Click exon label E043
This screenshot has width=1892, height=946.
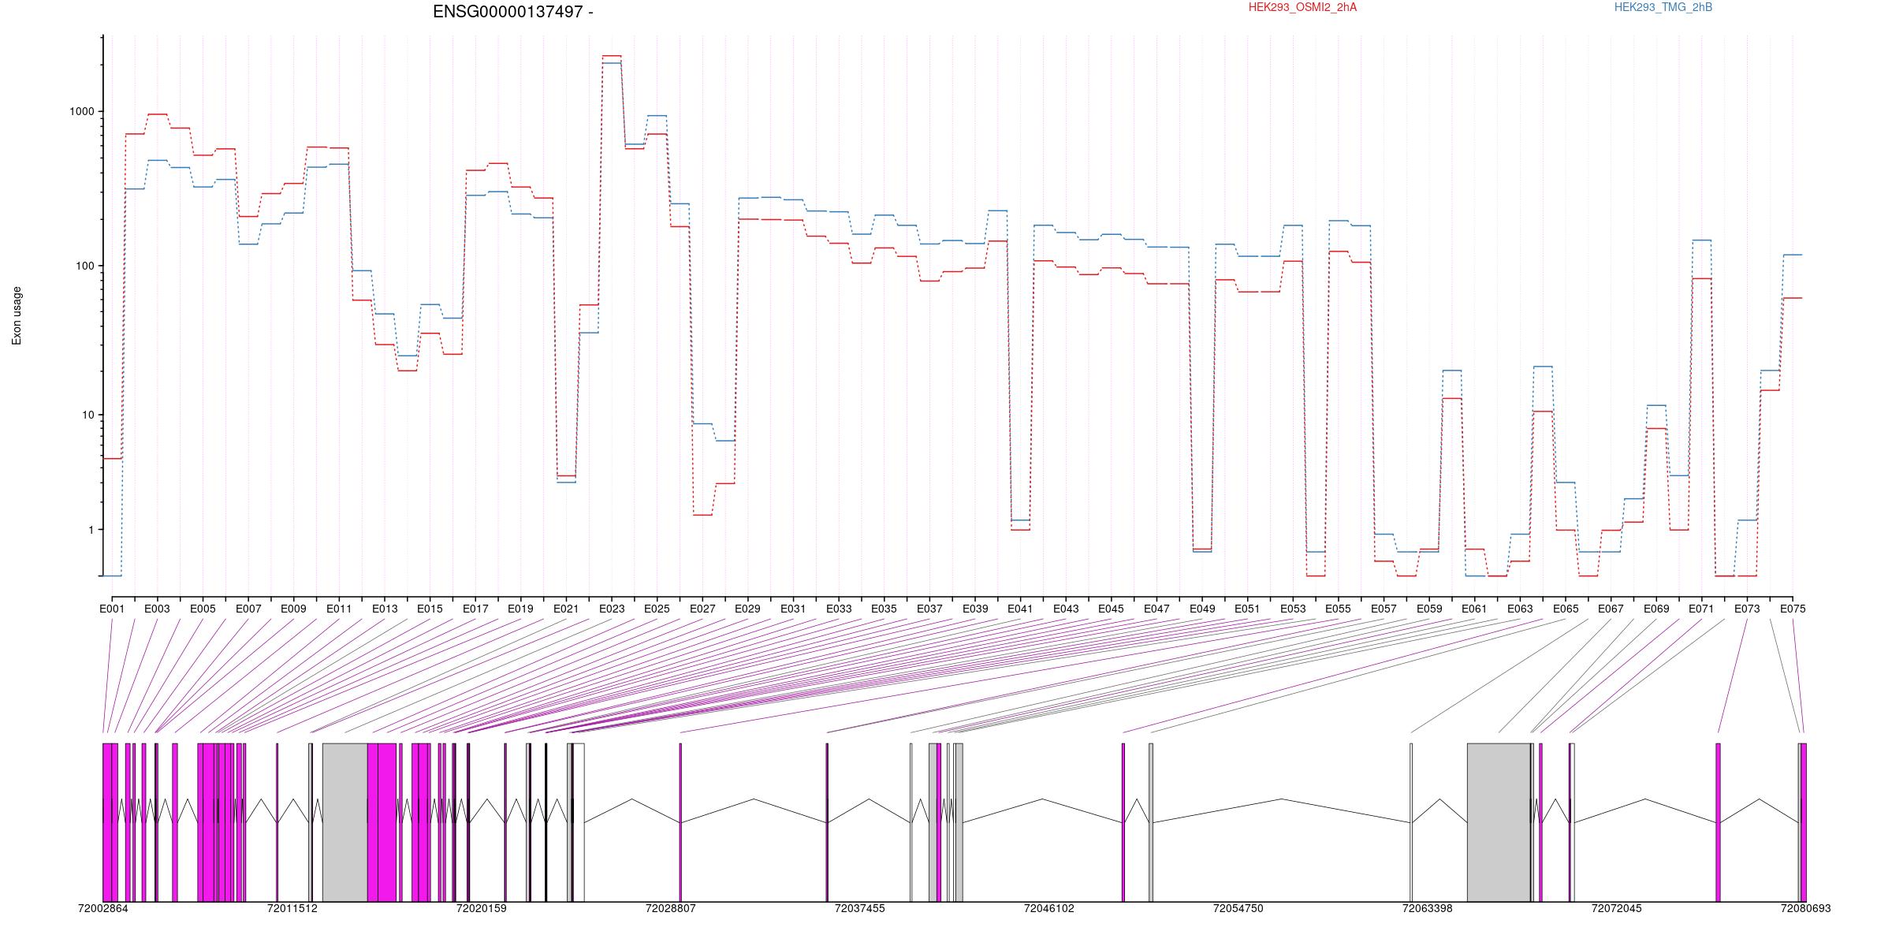pos(1066,609)
